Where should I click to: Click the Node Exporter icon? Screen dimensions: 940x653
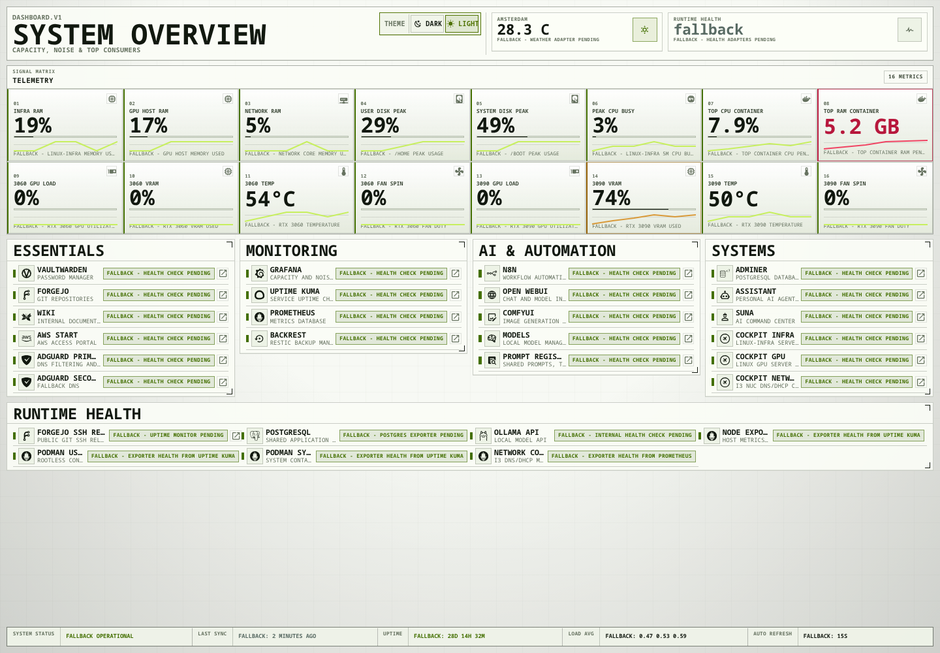click(712, 436)
